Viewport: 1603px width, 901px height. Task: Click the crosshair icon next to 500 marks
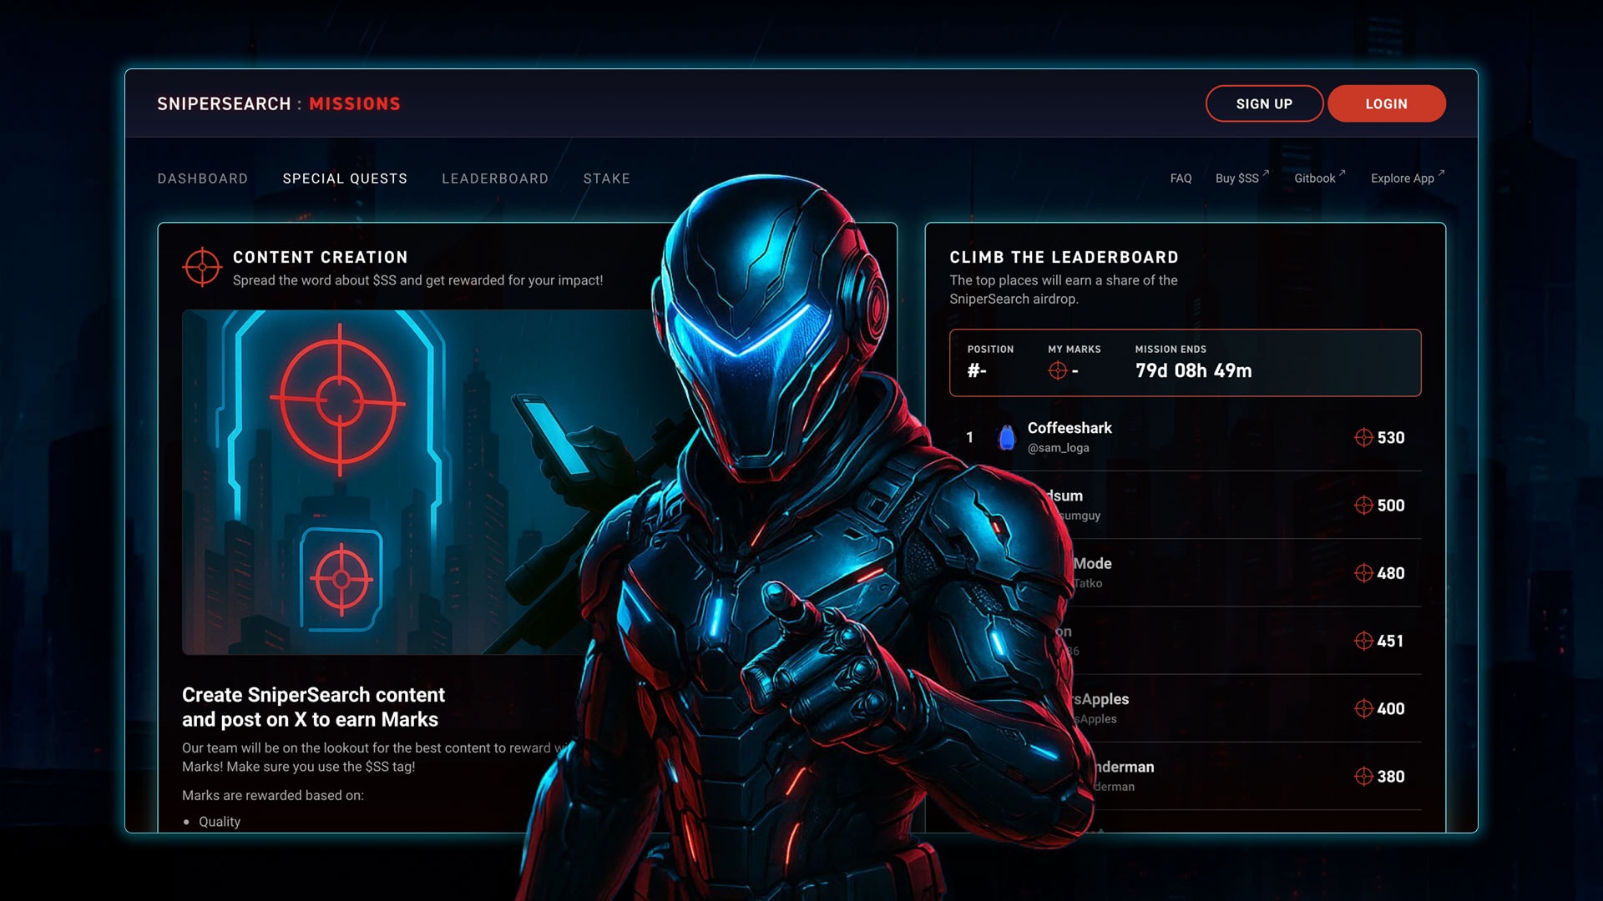coord(1363,506)
